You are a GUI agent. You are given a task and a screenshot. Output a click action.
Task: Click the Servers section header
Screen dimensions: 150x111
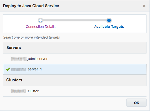coord(75,48)
